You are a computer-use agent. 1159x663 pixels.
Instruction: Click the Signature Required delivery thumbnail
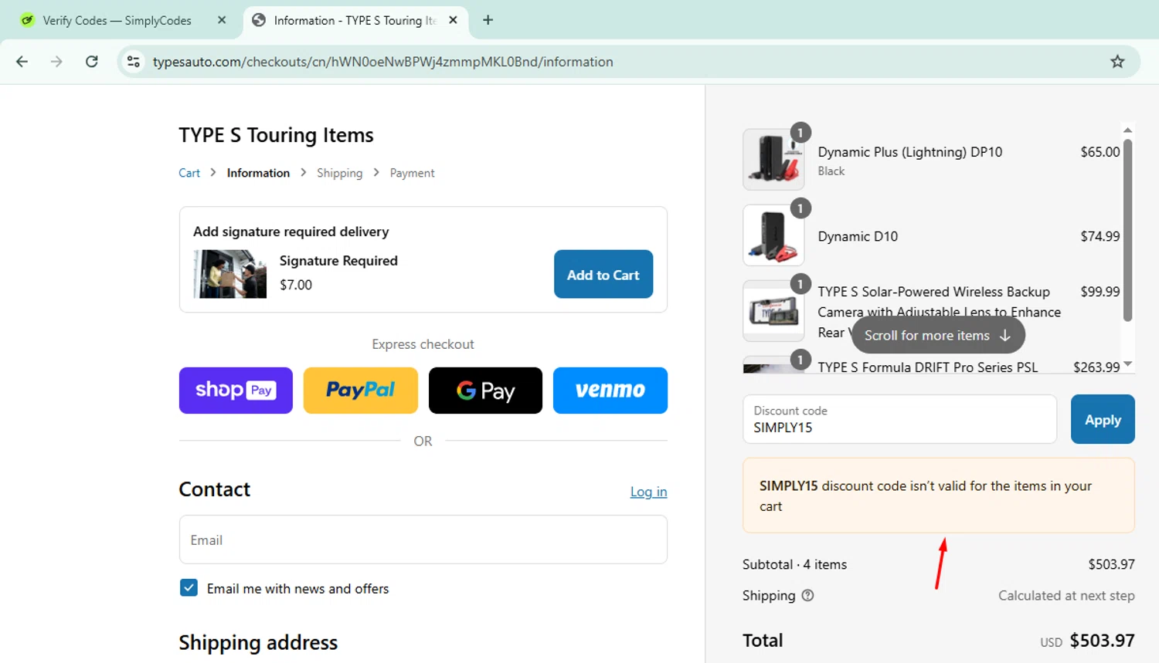click(229, 274)
